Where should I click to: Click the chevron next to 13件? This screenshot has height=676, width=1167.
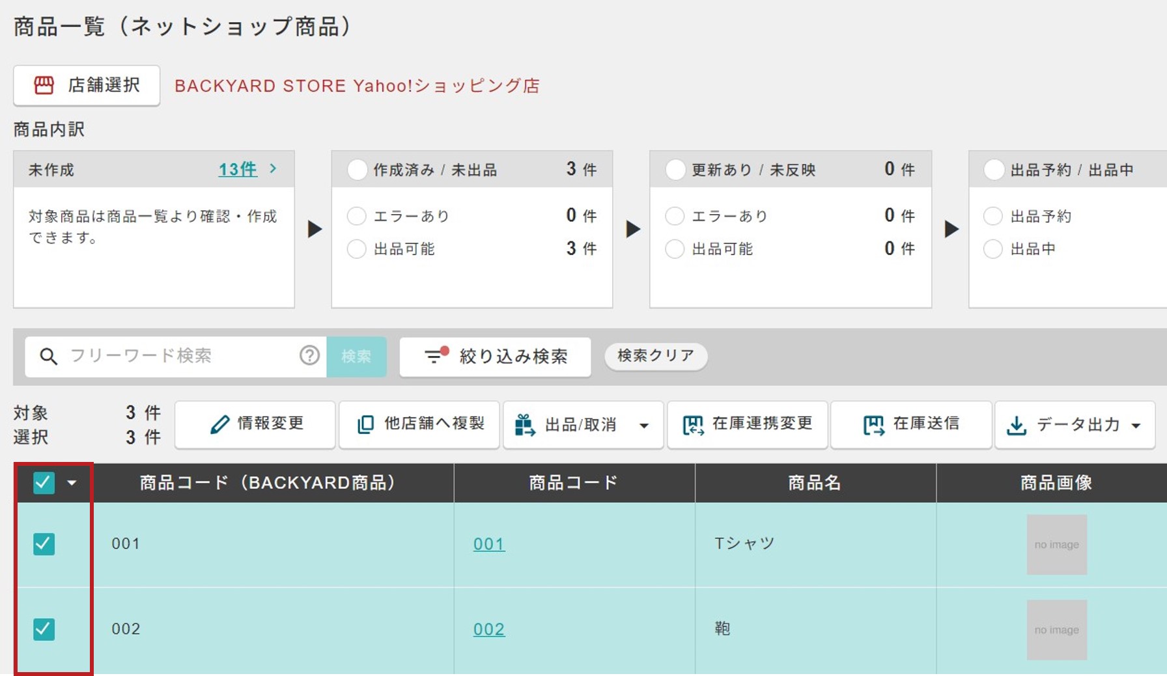(273, 169)
